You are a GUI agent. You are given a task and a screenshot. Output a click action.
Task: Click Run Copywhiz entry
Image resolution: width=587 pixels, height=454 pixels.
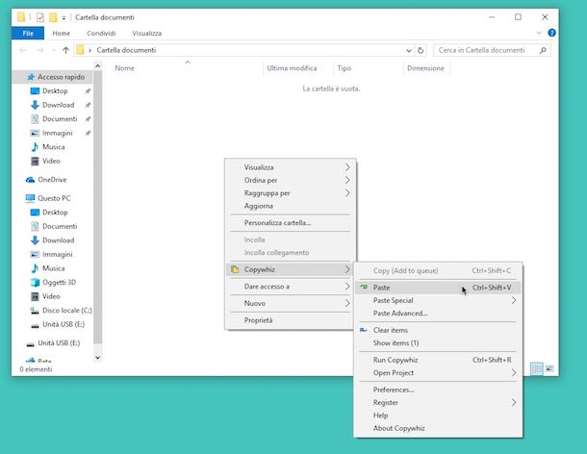click(x=438, y=360)
